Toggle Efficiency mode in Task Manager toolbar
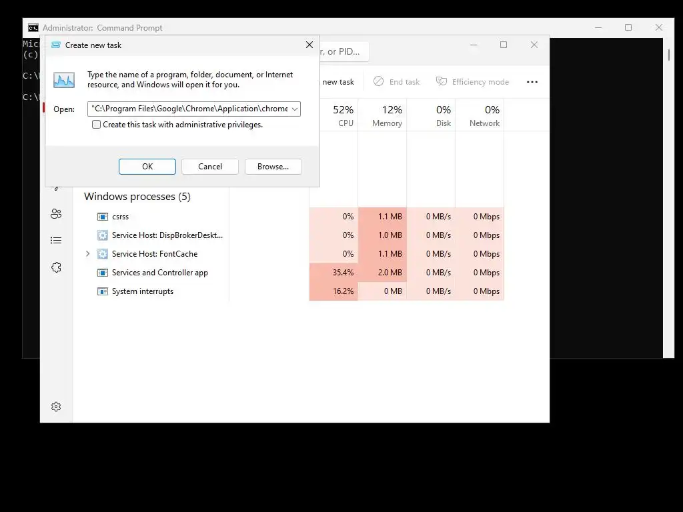 (x=473, y=82)
